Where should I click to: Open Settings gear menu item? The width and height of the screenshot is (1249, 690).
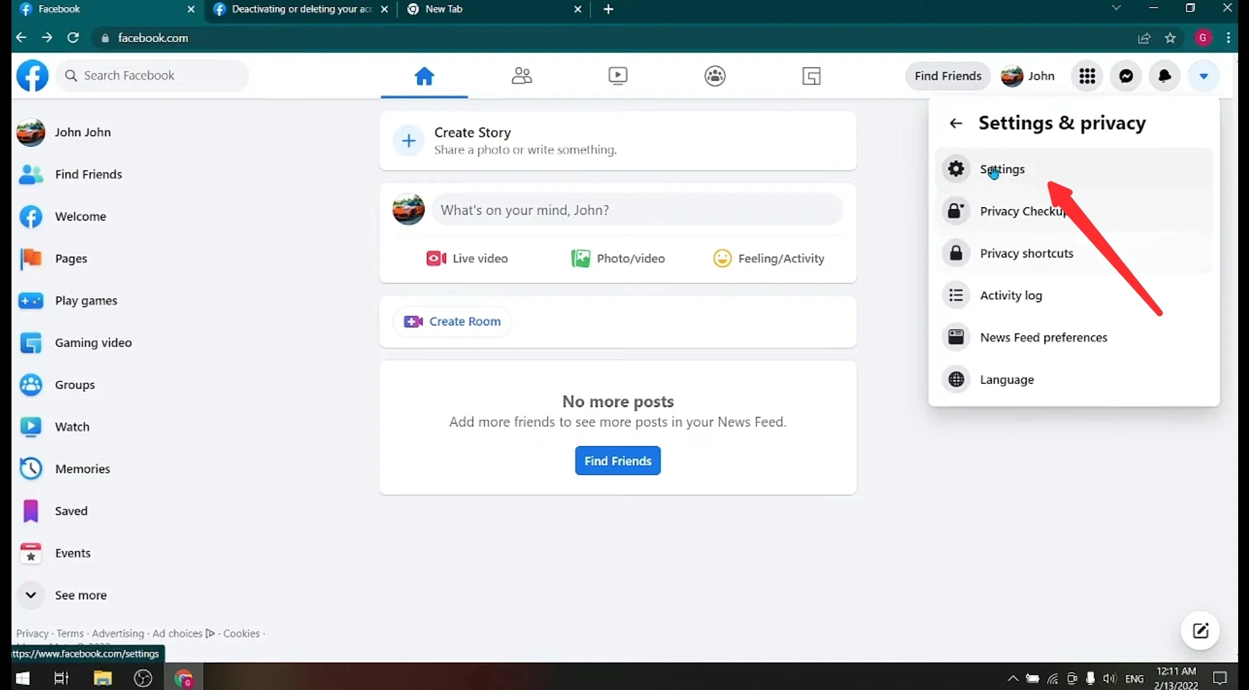point(1074,169)
